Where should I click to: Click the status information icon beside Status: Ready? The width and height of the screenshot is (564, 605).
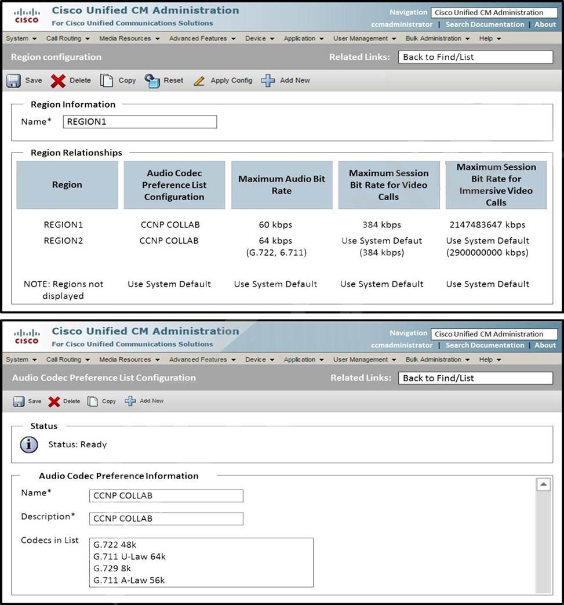click(x=29, y=444)
